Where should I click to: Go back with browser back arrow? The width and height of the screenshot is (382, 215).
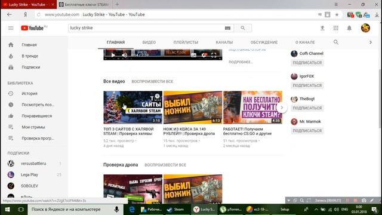pyautogui.click(x=10, y=14)
